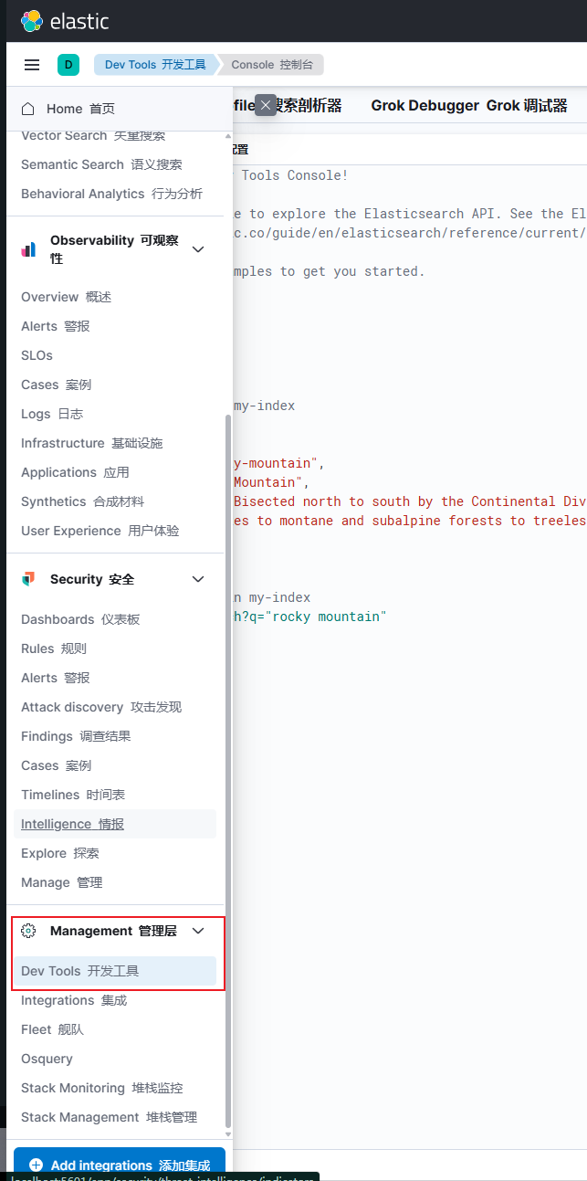This screenshot has width=587, height=1181.
Task: Open Manage 管理 under Security
Action: click(62, 882)
